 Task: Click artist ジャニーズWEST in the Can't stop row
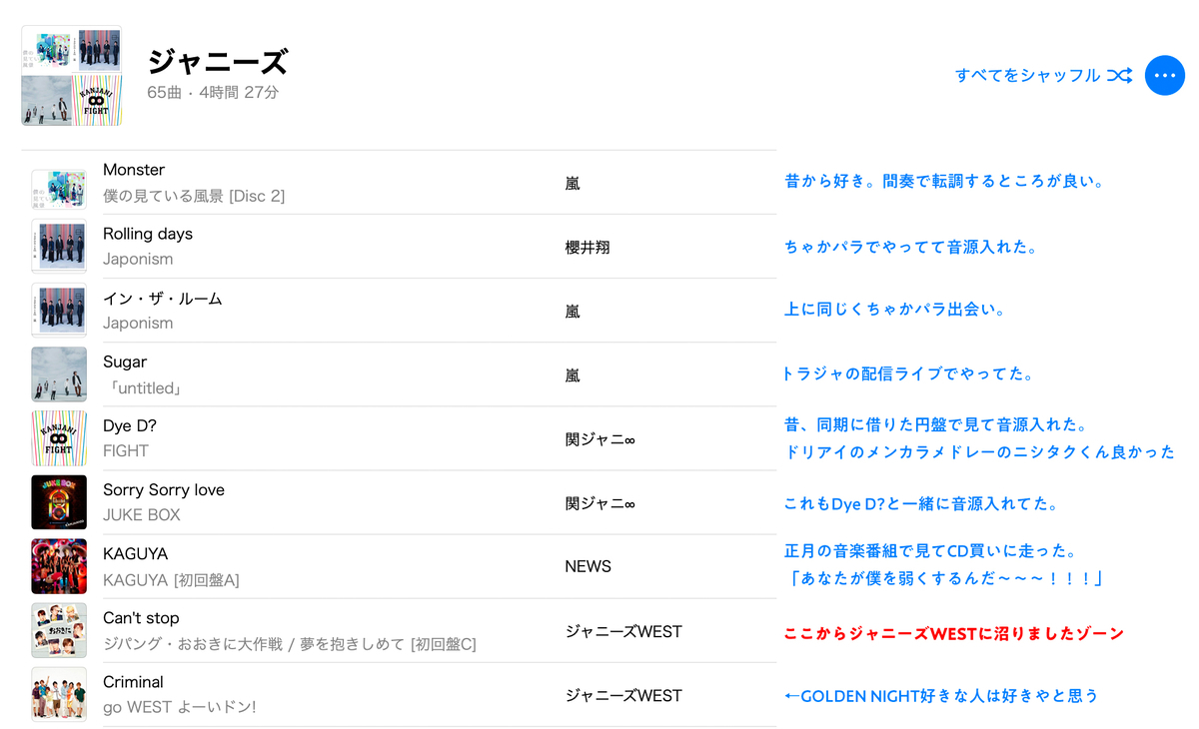[x=623, y=631]
